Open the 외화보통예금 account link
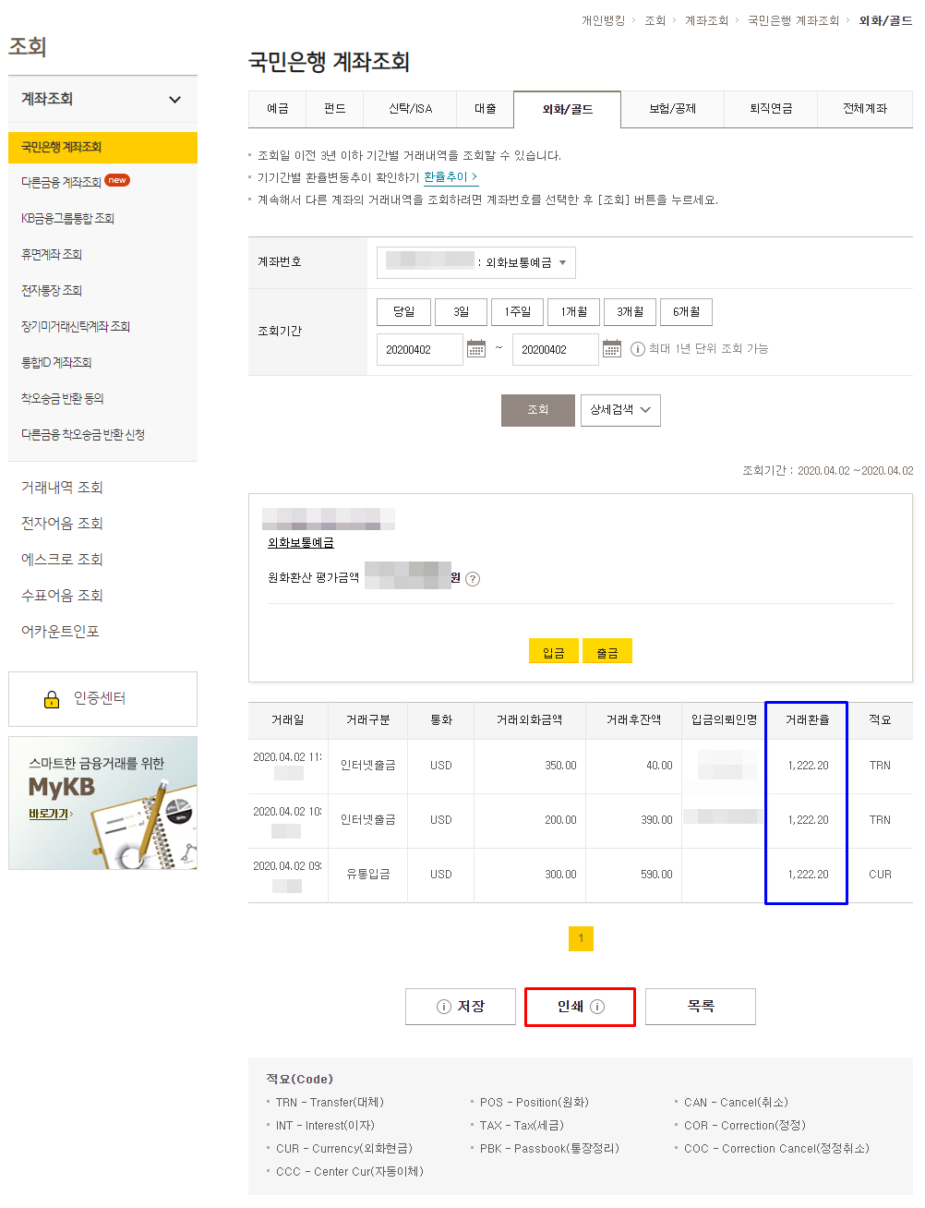 [x=301, y=543]
